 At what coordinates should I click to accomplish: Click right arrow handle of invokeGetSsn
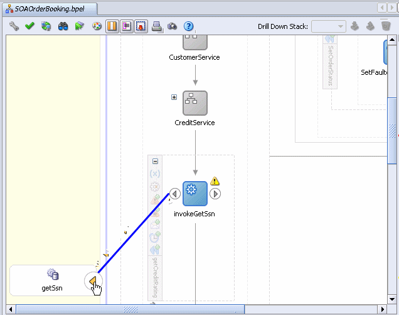(x=215, y=194)
